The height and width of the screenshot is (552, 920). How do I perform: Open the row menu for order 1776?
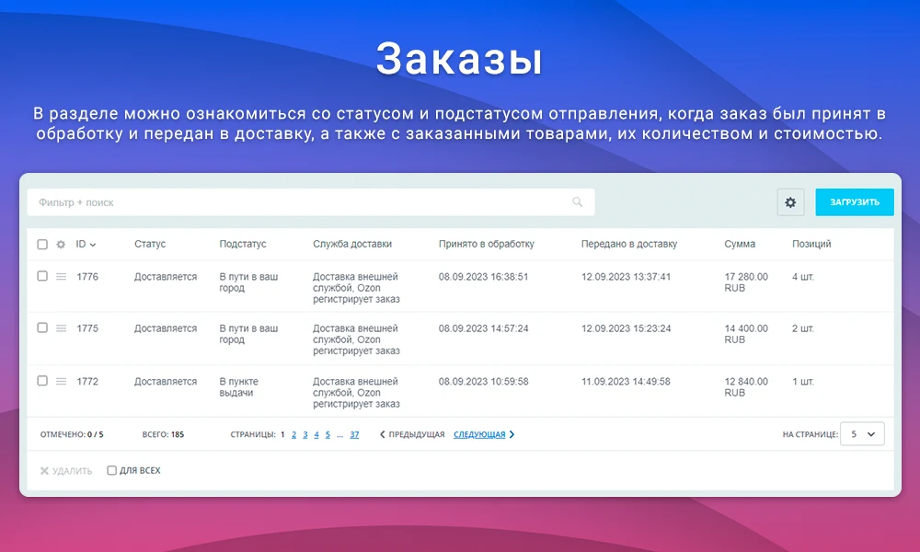click(x=61, y=276)
